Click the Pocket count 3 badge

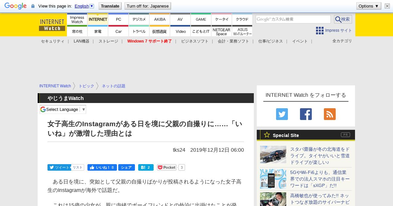pos(182,167)
